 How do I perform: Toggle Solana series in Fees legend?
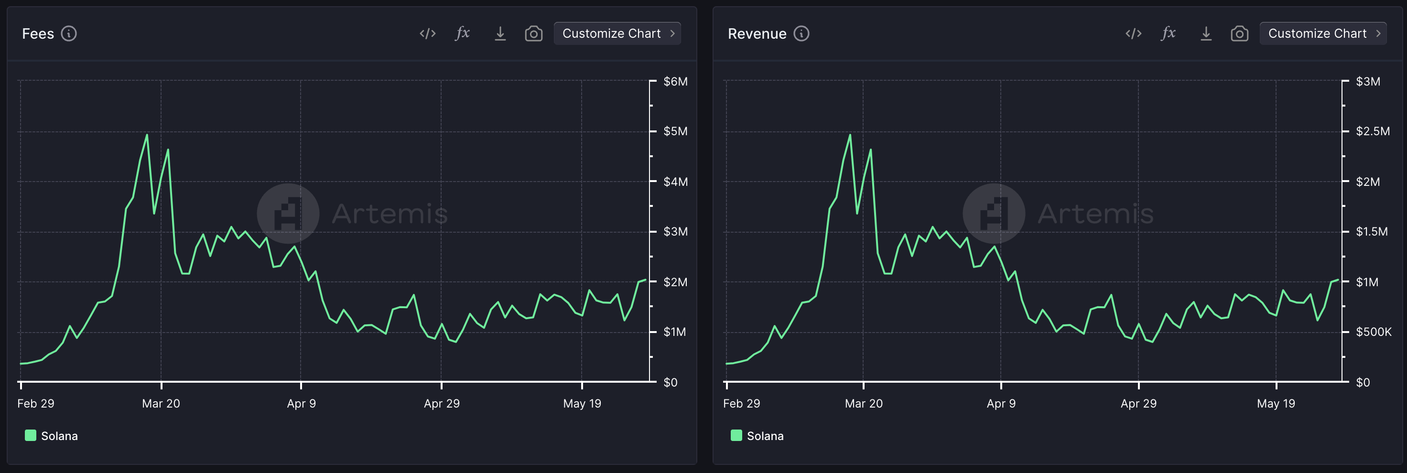(59, 436)
